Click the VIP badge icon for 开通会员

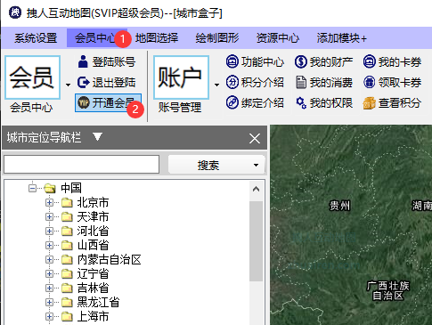tap(84, 102)
